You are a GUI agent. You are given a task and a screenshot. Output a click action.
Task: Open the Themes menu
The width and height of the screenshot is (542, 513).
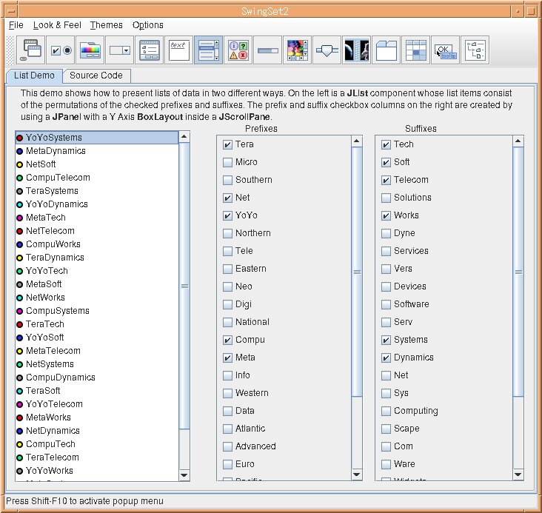pyautogui.click(x=107, y=25)
